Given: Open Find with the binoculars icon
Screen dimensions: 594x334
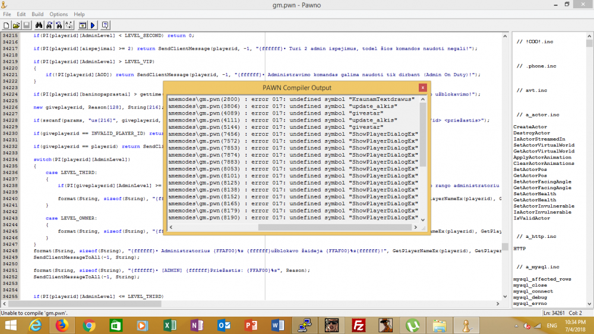Looking at the screenshot, I should click(x=39, y=26).
